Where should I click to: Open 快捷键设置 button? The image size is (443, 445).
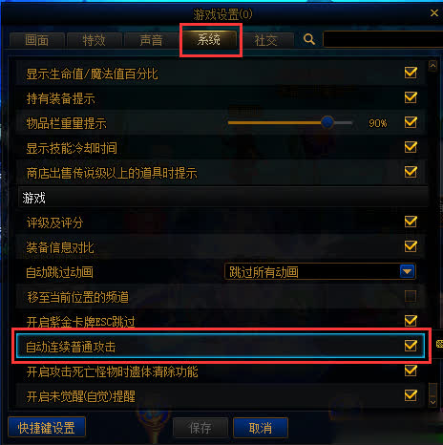click(x=47, y=427)
